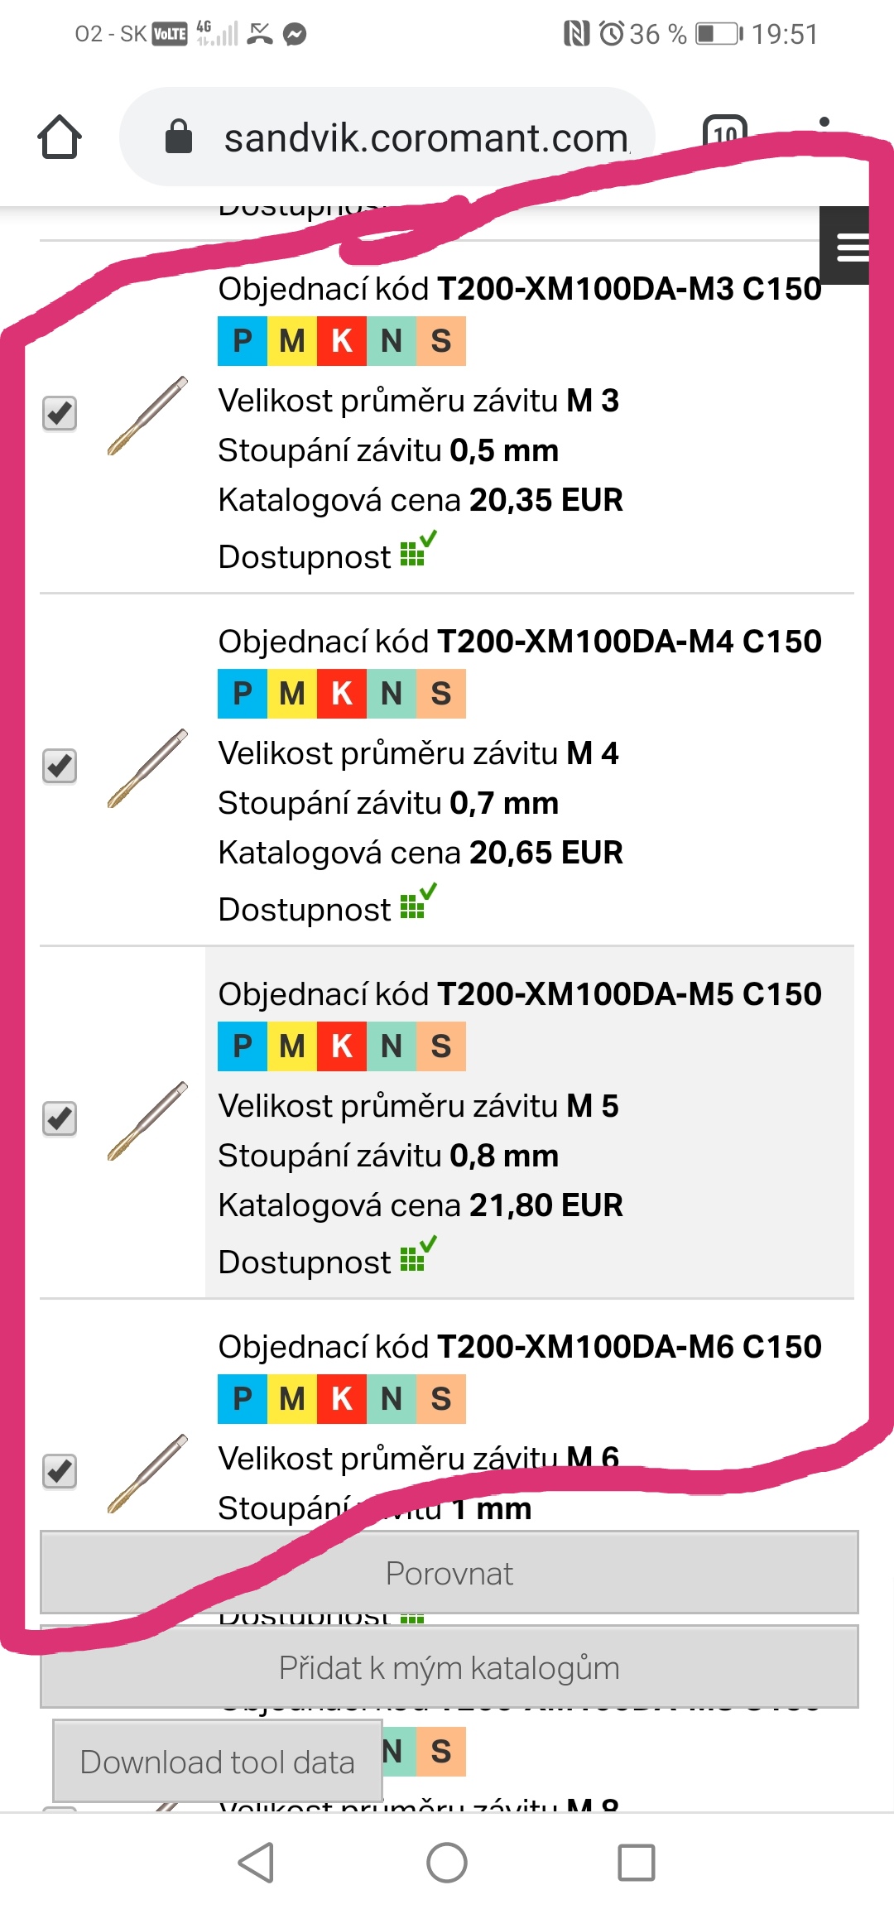894x1914 pixels.
Task: Open the M4 tap product thumbnail
Action: 147,768
